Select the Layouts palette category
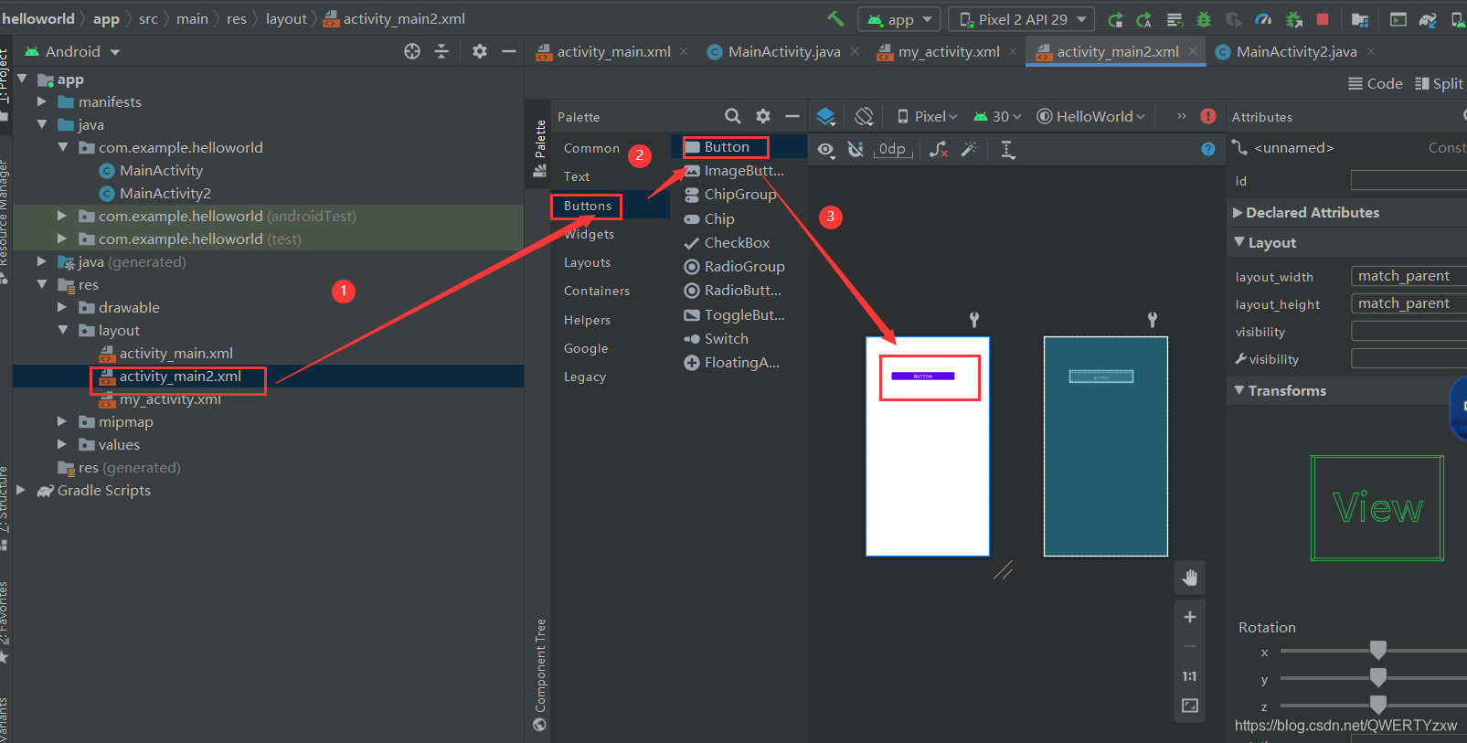The width and height of the screenshot is (1467, 743). (x=587, y=262)
